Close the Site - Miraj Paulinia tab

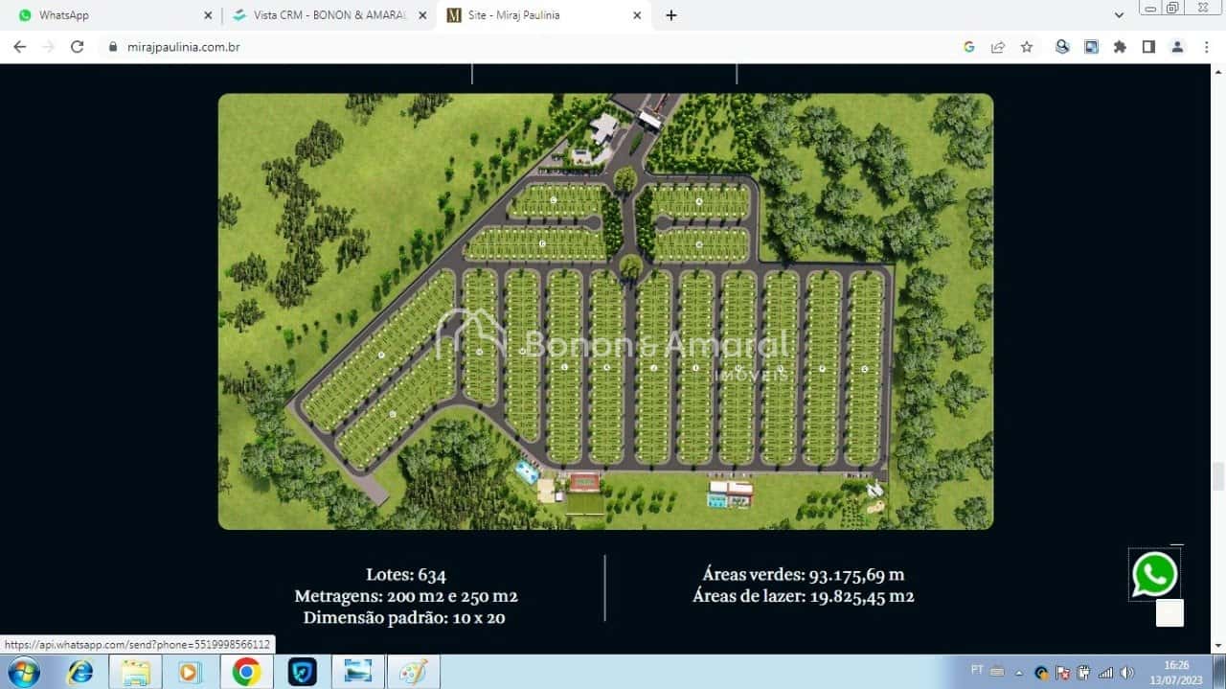click(637, 15)
